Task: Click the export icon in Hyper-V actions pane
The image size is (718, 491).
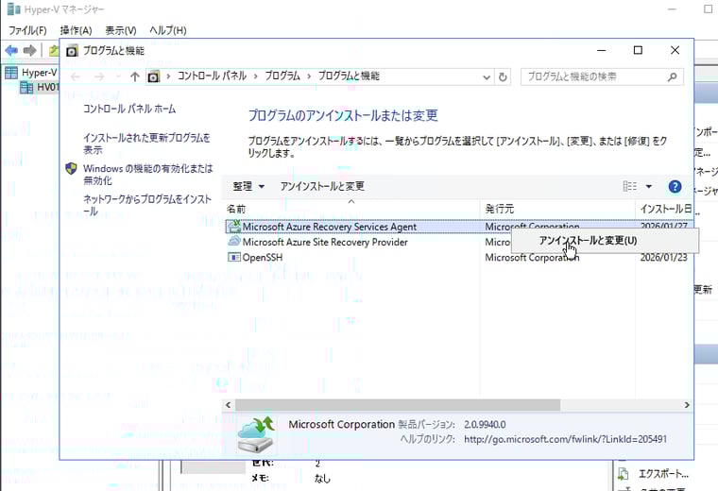Action: (x=623, y=474)
